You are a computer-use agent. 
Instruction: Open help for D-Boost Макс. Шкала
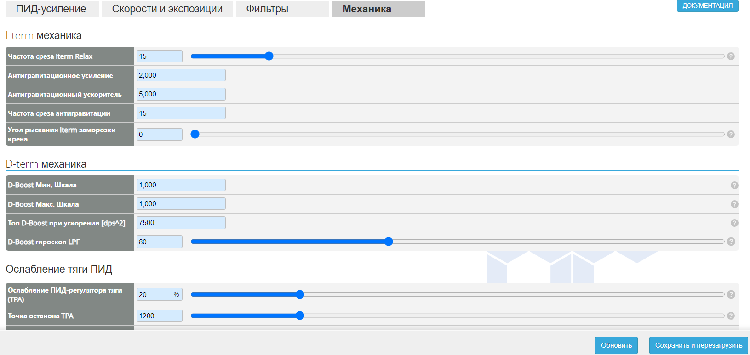click(734, 204)
